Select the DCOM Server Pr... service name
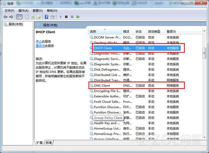The image size is (209, 153). tap(107, 37)
